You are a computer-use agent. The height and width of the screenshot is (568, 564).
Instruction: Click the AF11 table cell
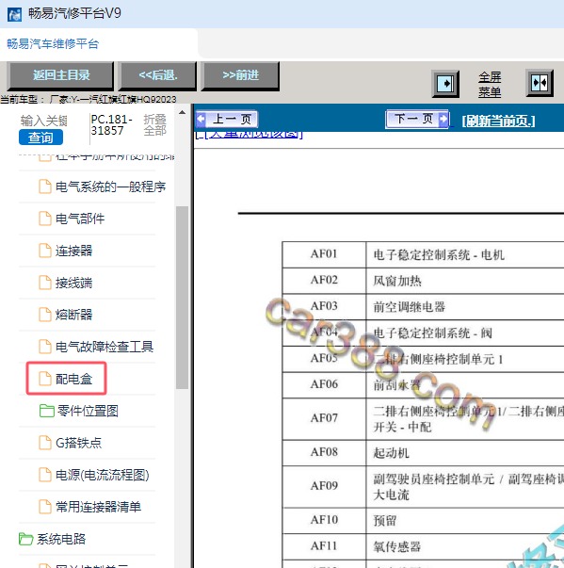[324, 546]
